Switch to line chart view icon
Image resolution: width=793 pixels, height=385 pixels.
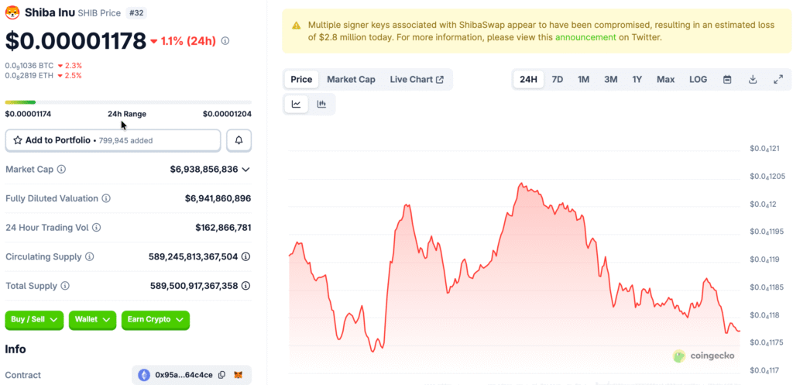(x=297, y=105)
